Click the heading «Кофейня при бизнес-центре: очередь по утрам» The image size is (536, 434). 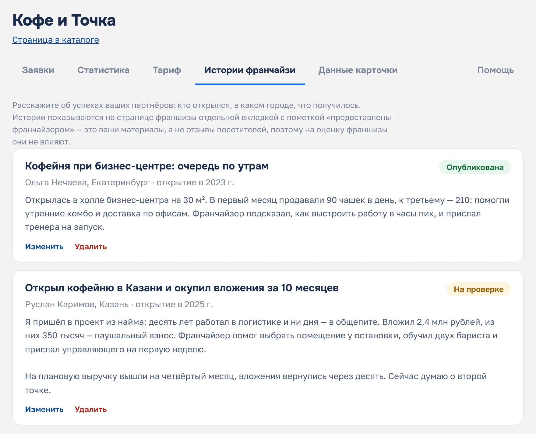point(147,166)
